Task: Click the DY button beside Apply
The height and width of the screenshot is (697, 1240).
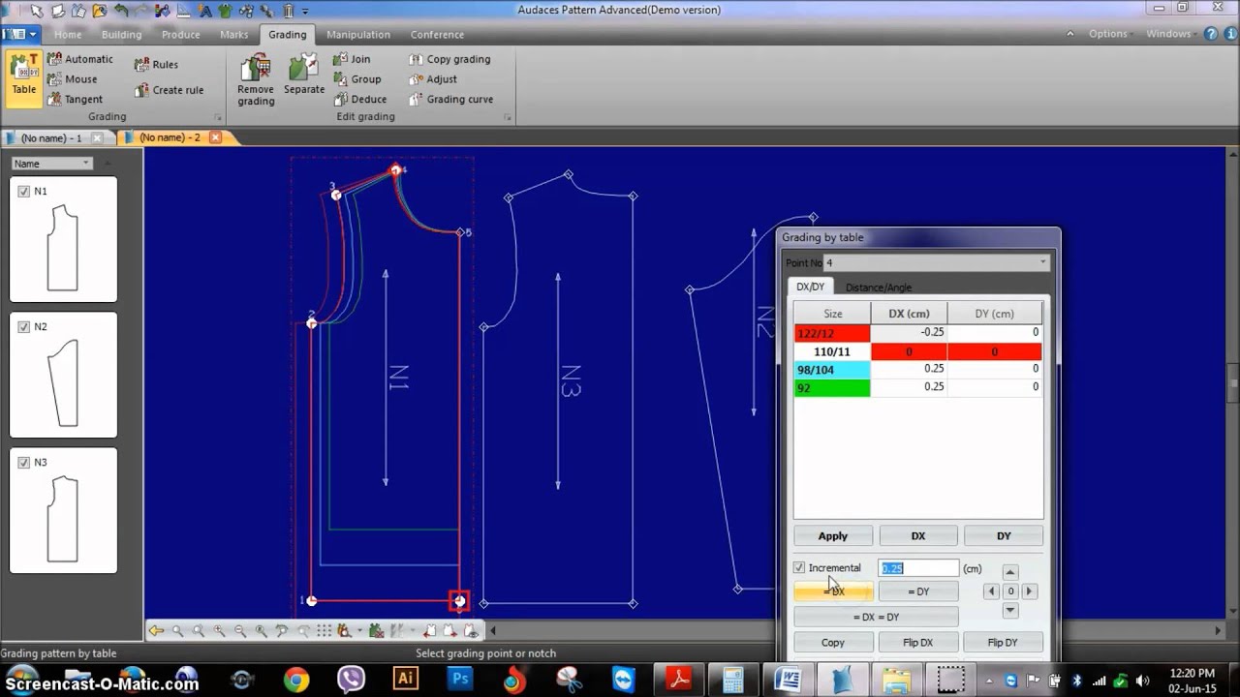Action: pos(1004,536)
